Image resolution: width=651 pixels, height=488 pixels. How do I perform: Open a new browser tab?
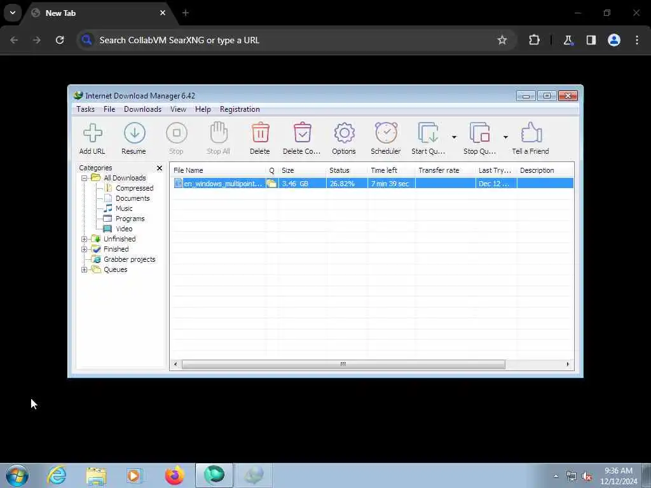click(x=186, y=13)
